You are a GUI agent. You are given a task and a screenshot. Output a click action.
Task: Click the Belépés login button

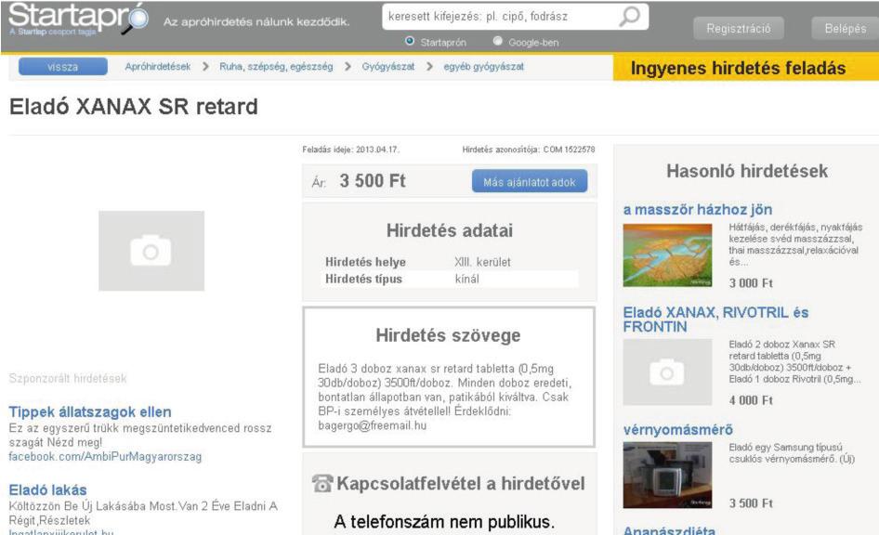[x=845, y=29]
